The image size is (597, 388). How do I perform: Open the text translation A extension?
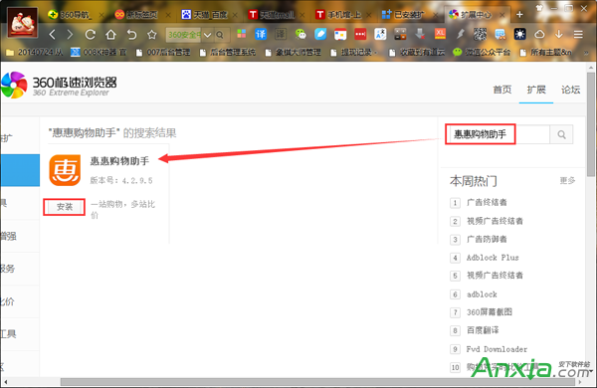coord(380,34)
